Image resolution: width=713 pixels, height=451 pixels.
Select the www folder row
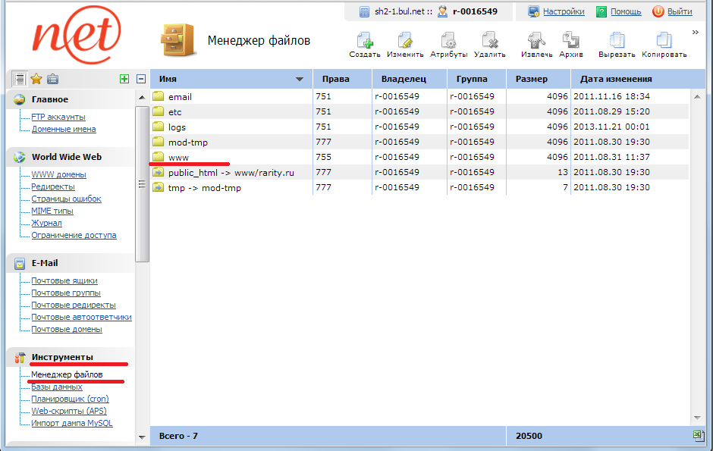click(179, 157)
